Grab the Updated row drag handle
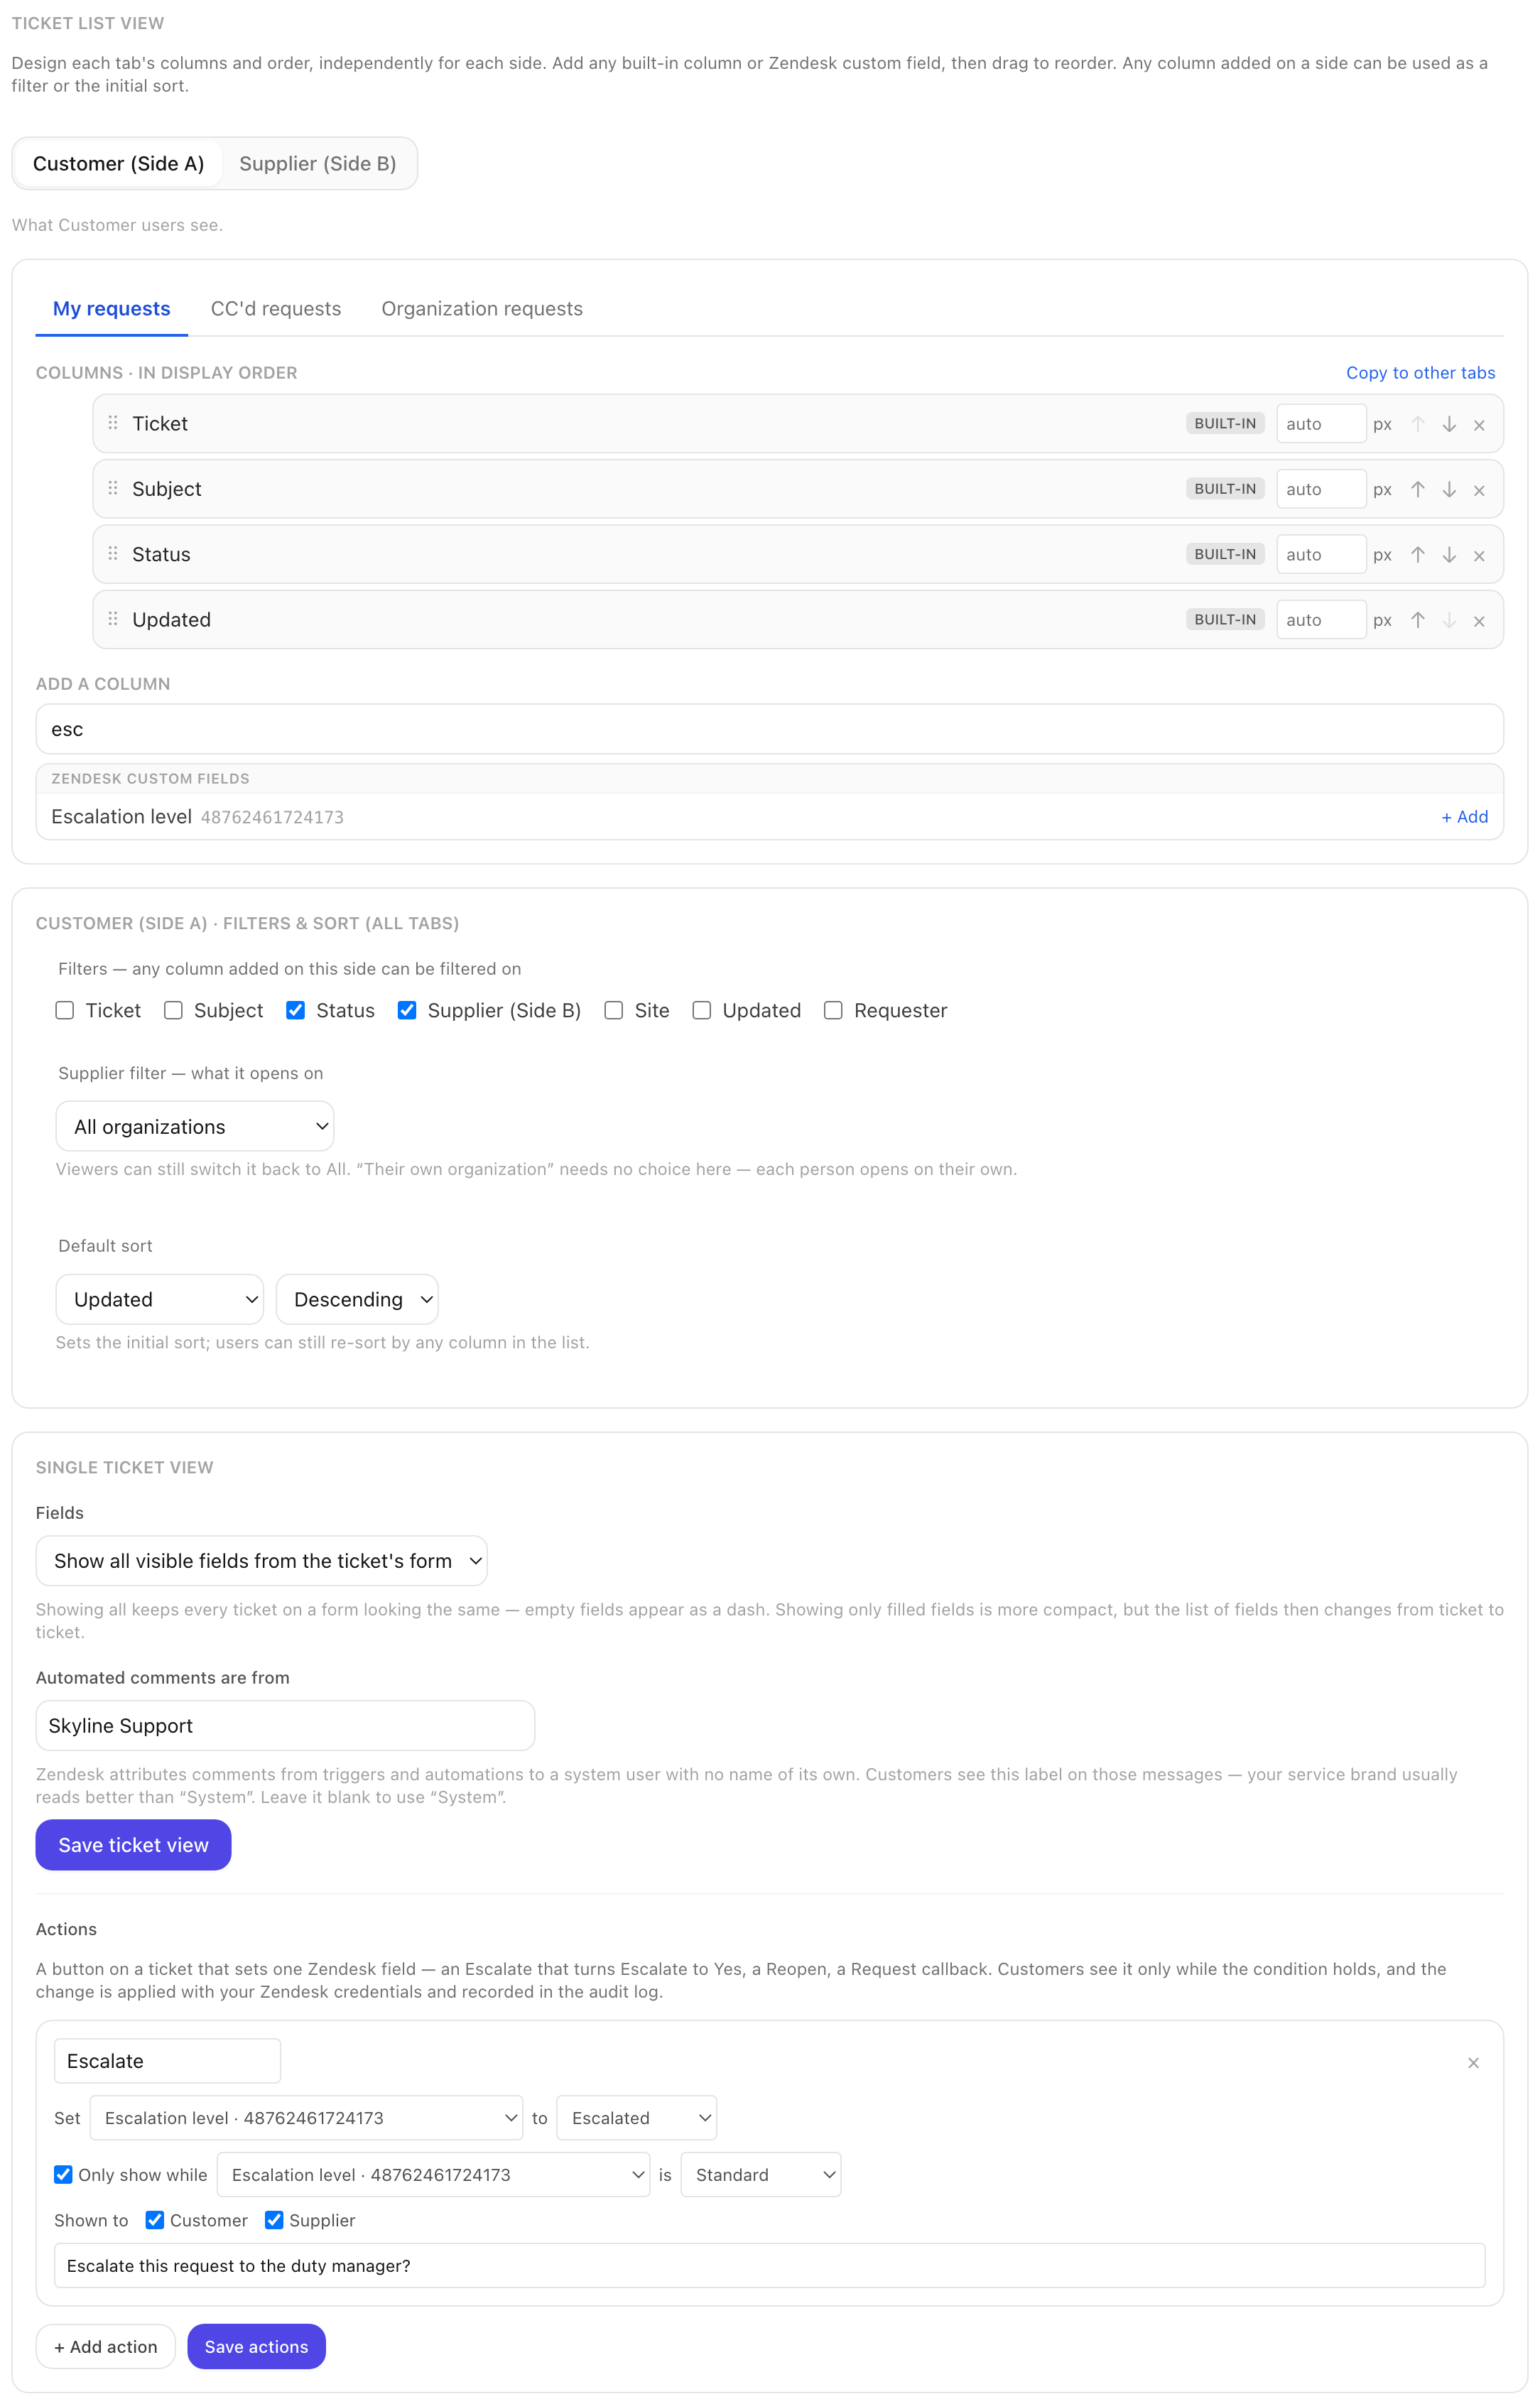This screenshot has width=1540, height=2404. pos(113,619)
